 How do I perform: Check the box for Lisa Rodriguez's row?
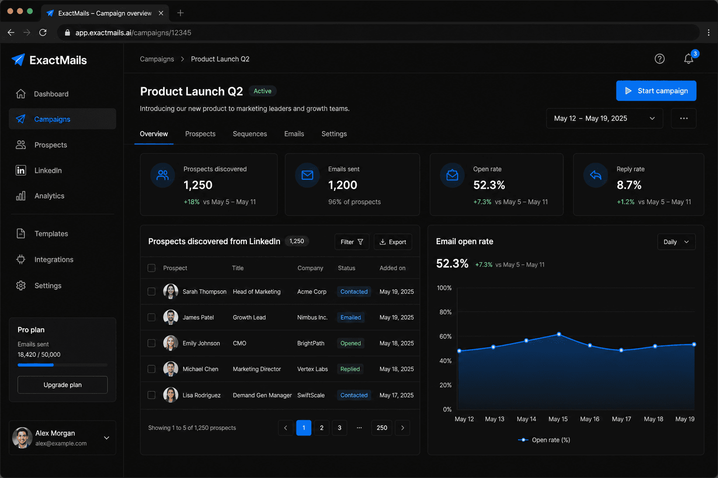[x=151, y=395]
